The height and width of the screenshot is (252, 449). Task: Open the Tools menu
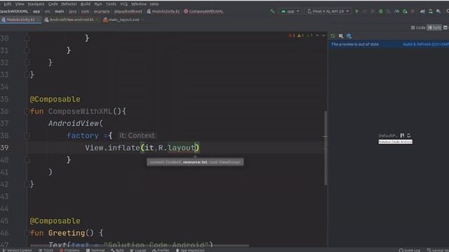(x=111, y=4)
